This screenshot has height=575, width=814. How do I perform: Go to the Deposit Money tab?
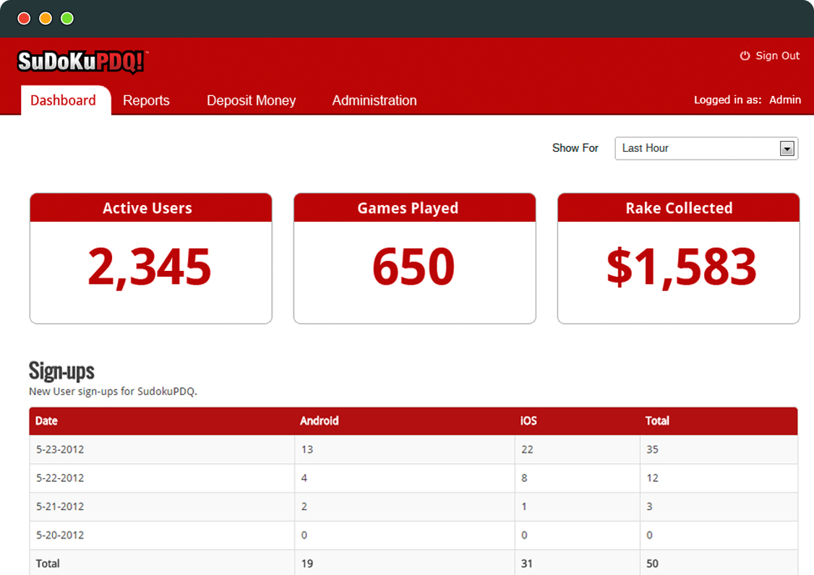point(252,100)
